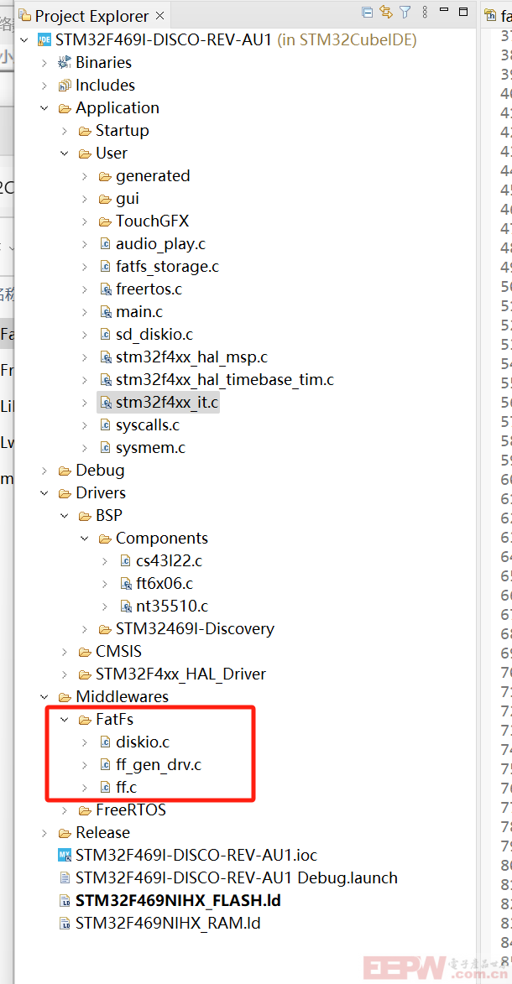Select stm32f4xx_hal_timebase_tim.c file
512x984 pixels.
(x=224, y=380)
